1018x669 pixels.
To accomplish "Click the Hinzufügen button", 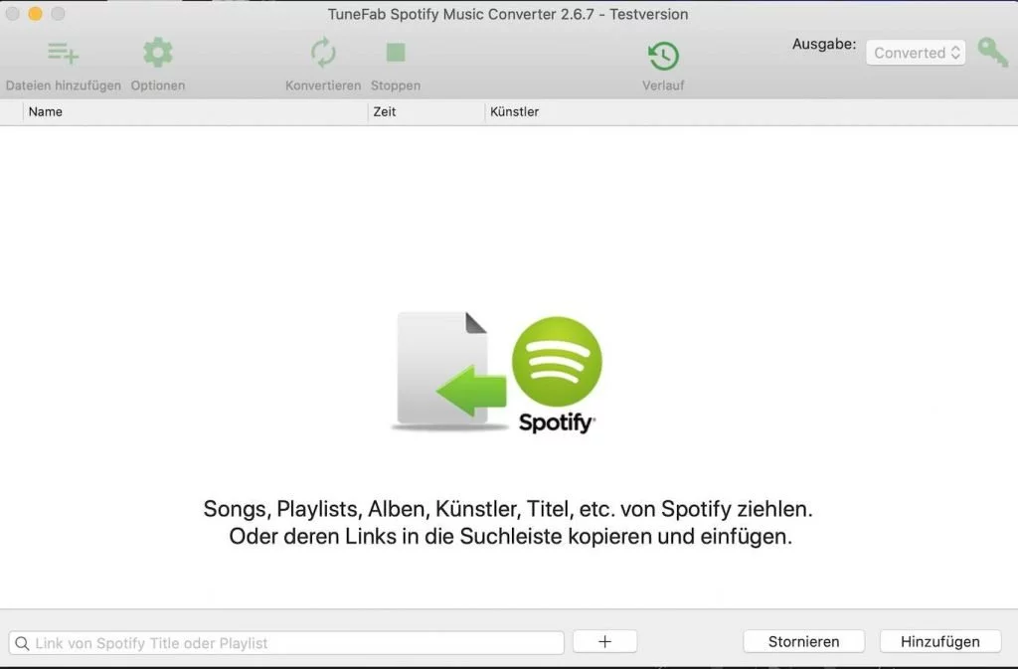I will point(940,642).
